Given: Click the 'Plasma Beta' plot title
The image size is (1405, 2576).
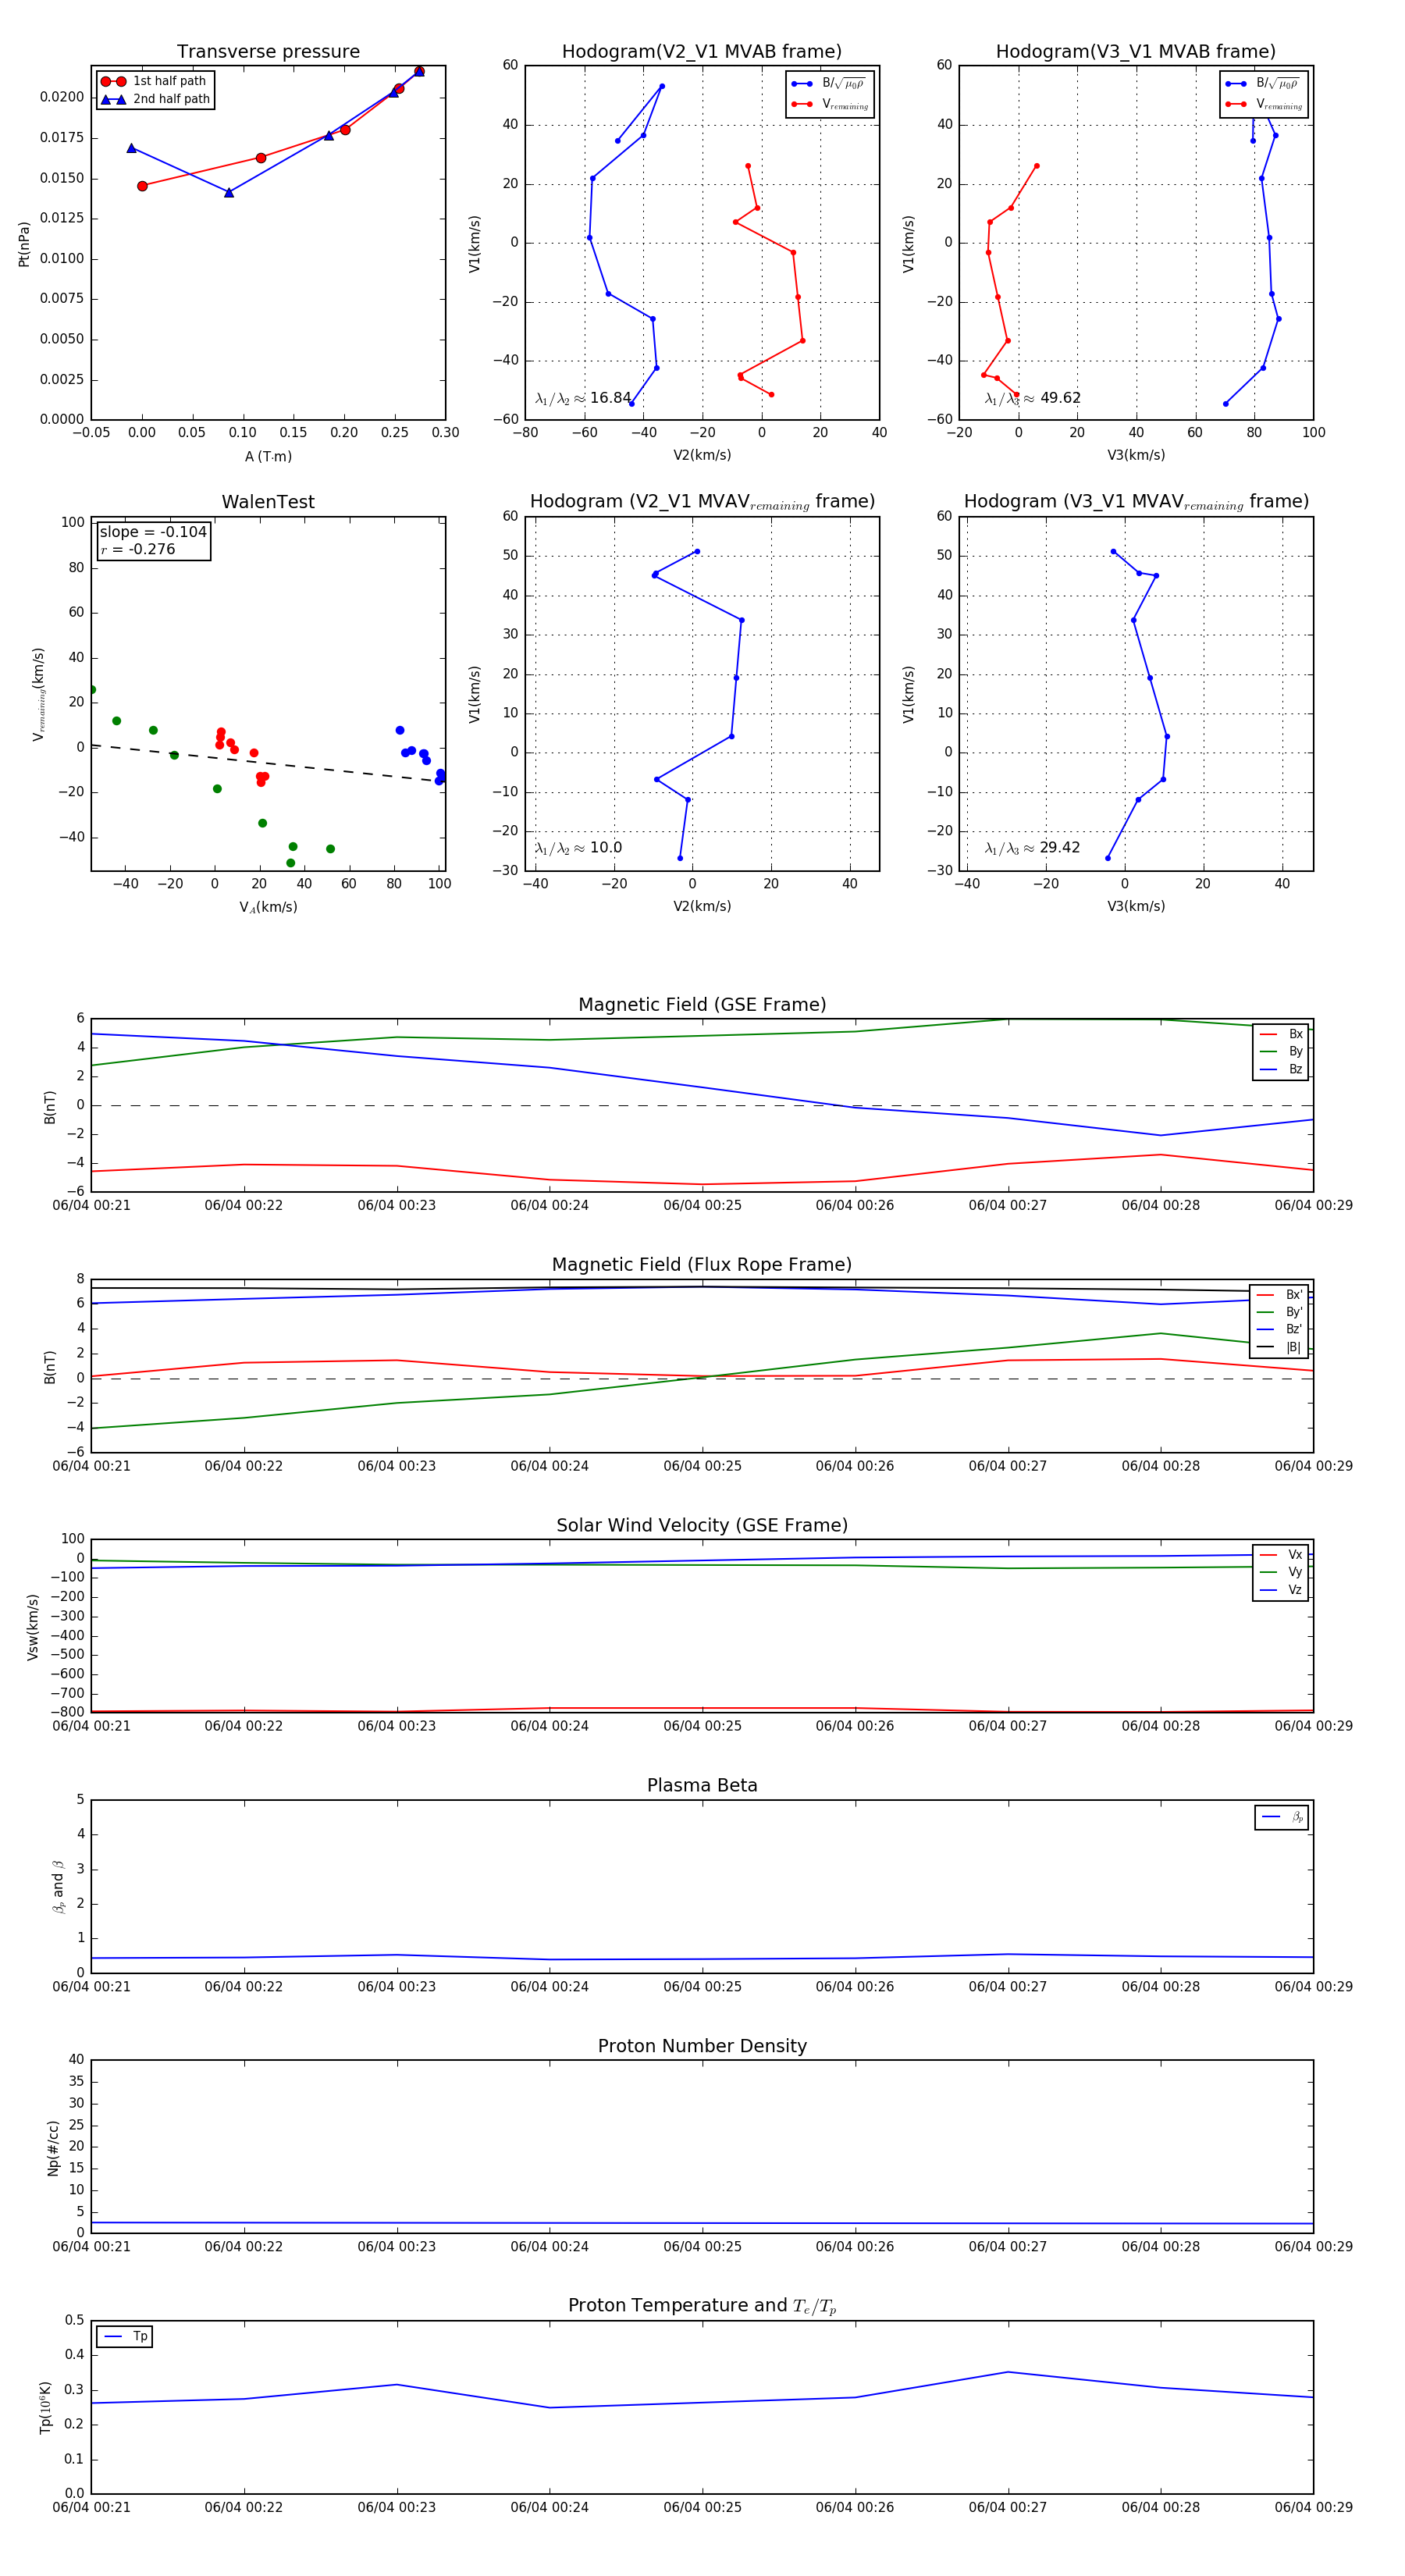Looking at the screenshot, I should point(702,1786).
